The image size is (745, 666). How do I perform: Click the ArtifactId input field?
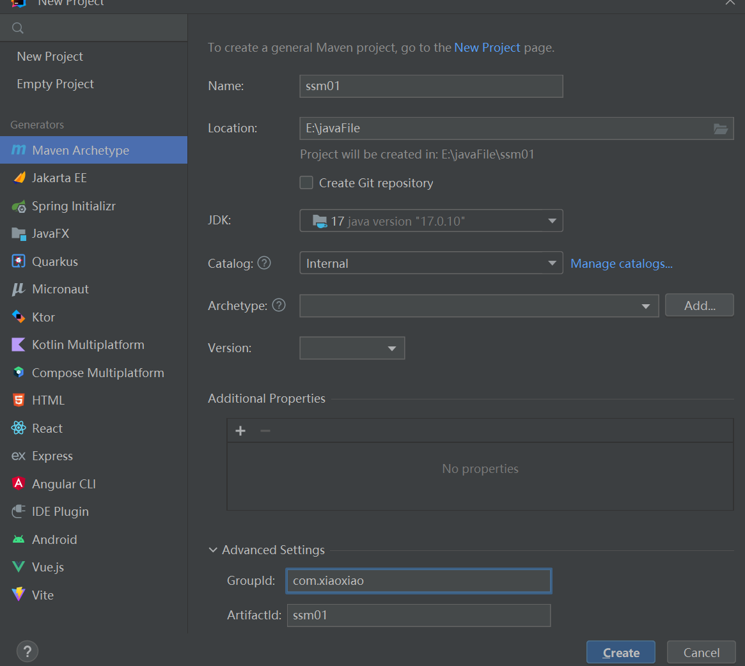tap(419, 616)
